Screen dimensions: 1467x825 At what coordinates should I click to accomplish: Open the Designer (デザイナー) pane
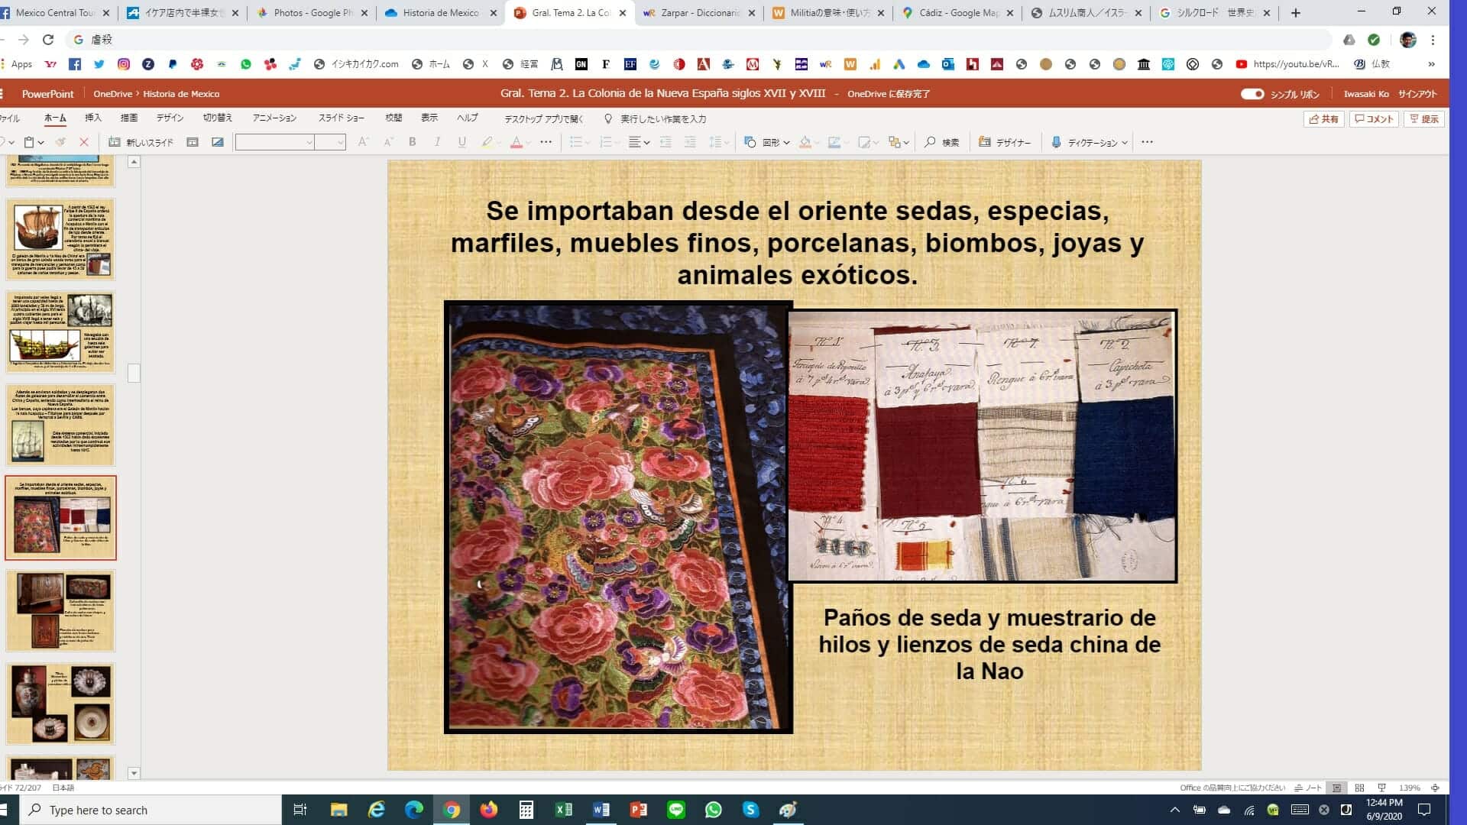click(1005, 142)
